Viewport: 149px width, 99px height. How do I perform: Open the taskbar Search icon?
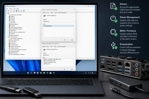click(x=31, y=73)
